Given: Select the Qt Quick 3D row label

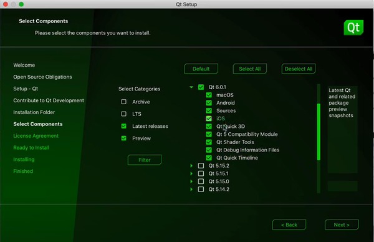Looking at the screenshot, I should [231, 126].
